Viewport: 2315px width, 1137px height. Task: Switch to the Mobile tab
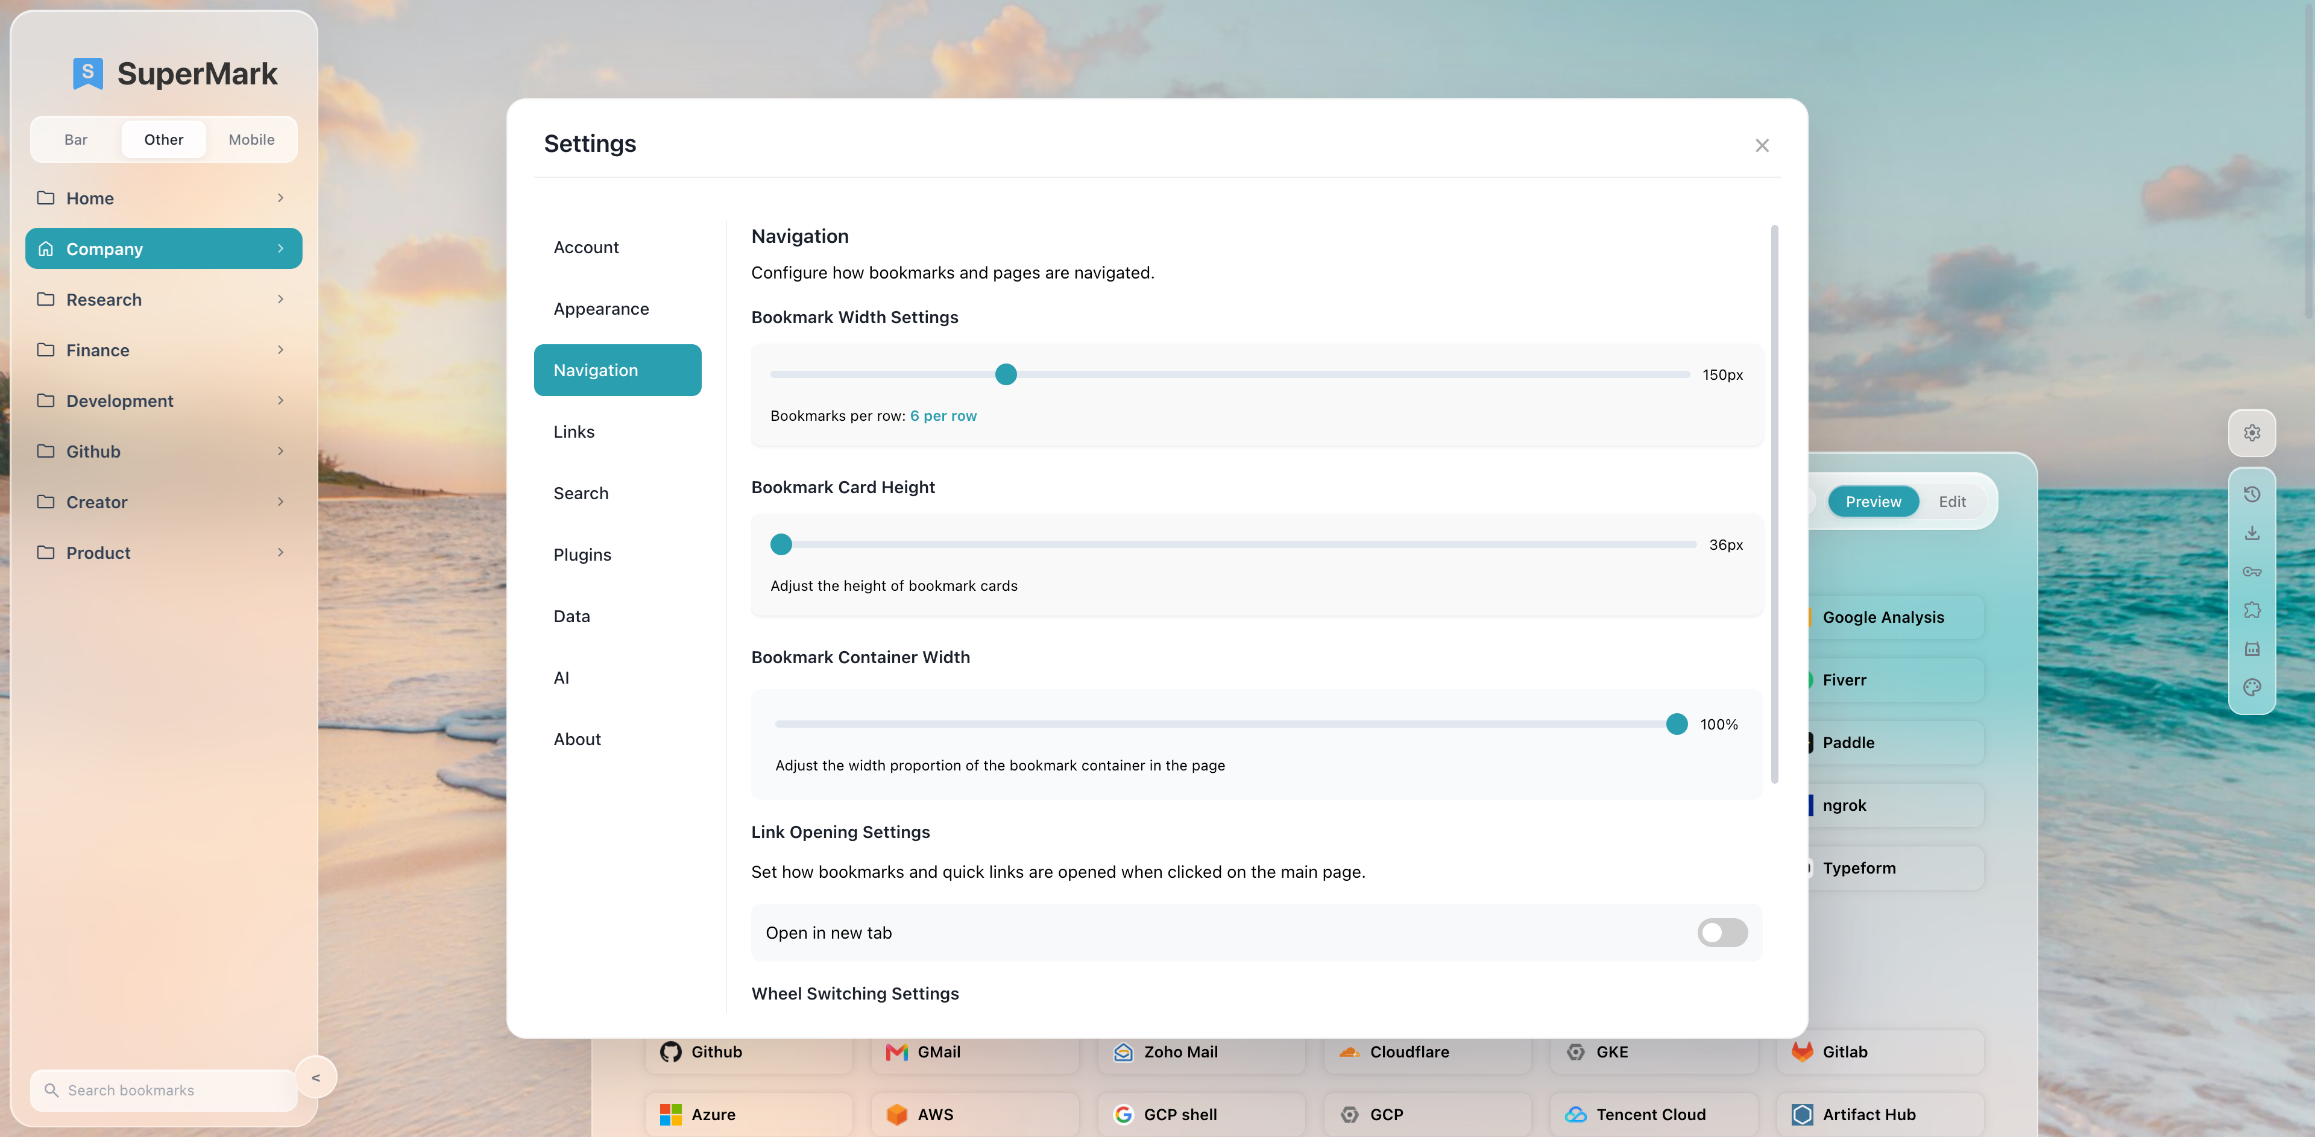(251, 139)
